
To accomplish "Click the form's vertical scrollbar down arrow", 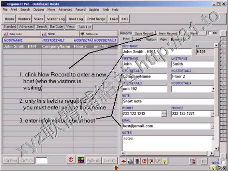I will pyautogui.click(x=216, y=149).
